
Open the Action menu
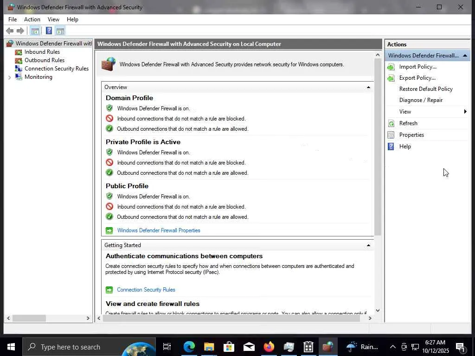coord(32,19)
